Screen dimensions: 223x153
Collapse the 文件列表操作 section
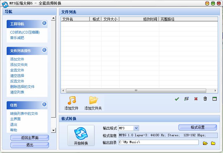point(44,50)
